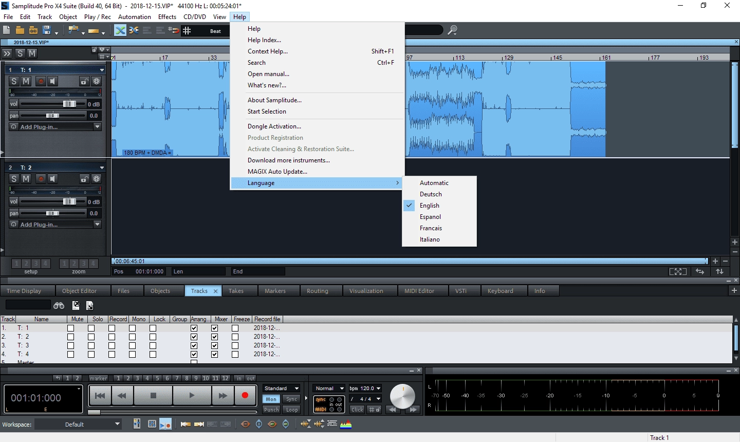Expand Add Plug-in dropdown on track 1
740x442 pixels.
point(97,127)
